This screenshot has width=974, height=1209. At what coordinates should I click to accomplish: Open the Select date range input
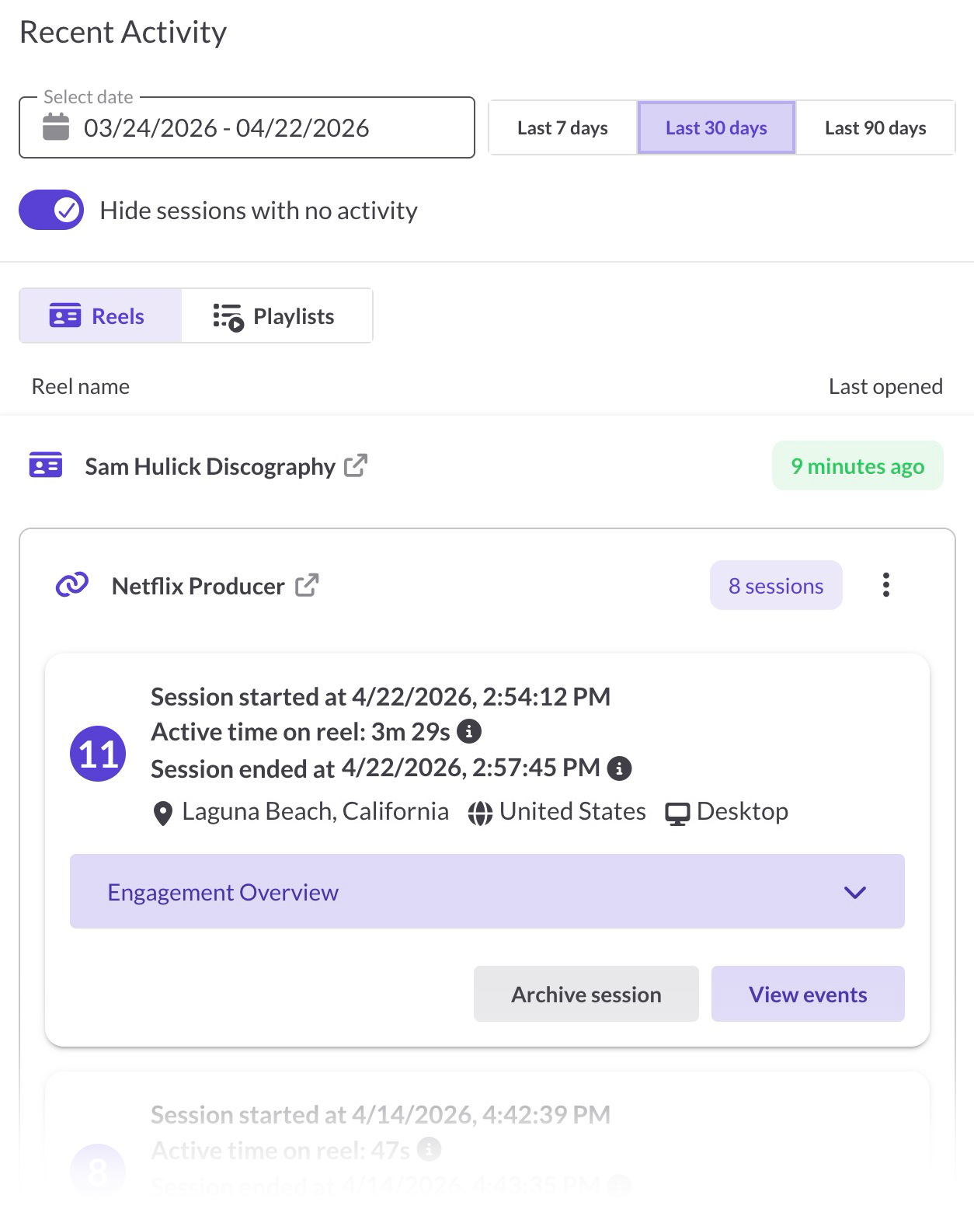coord(247,127)
